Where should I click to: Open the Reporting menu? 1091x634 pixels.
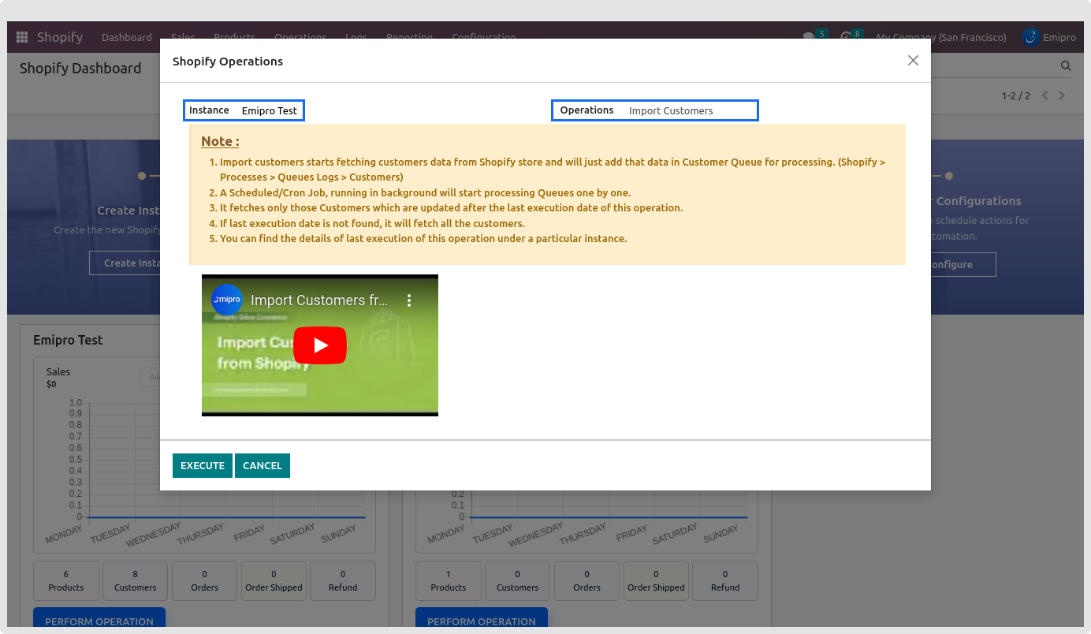coord(410,37)
